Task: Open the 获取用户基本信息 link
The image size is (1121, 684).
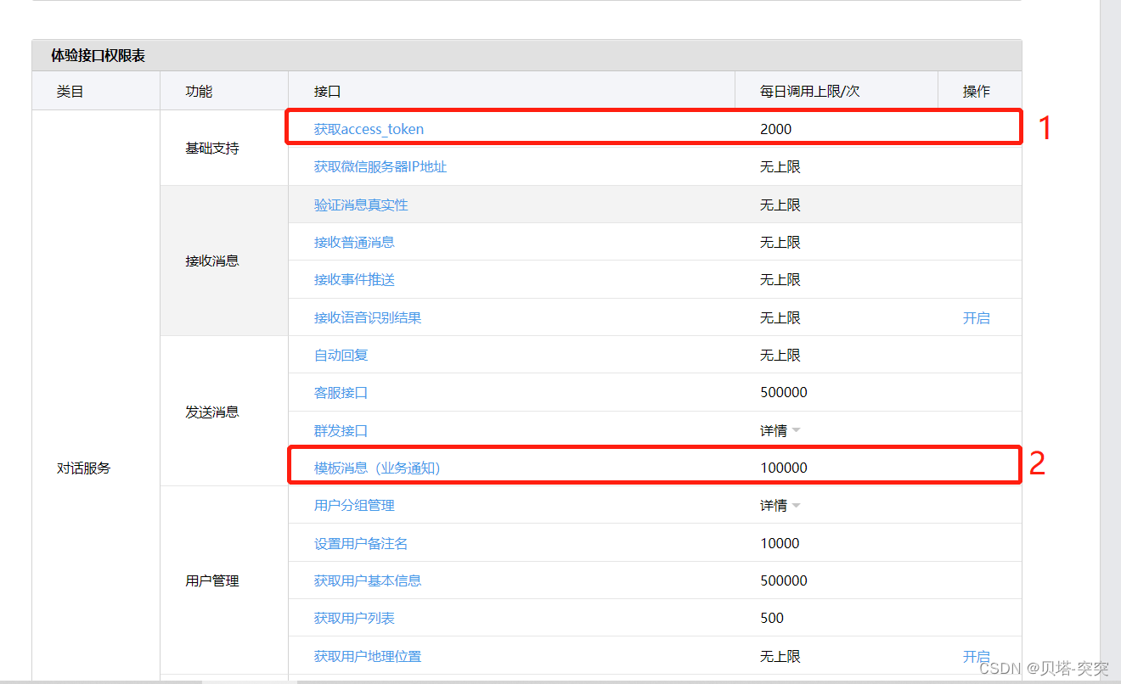Action: (368, 580)
